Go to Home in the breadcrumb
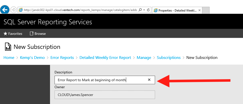243x104 pixels. (x=9, y=58)
